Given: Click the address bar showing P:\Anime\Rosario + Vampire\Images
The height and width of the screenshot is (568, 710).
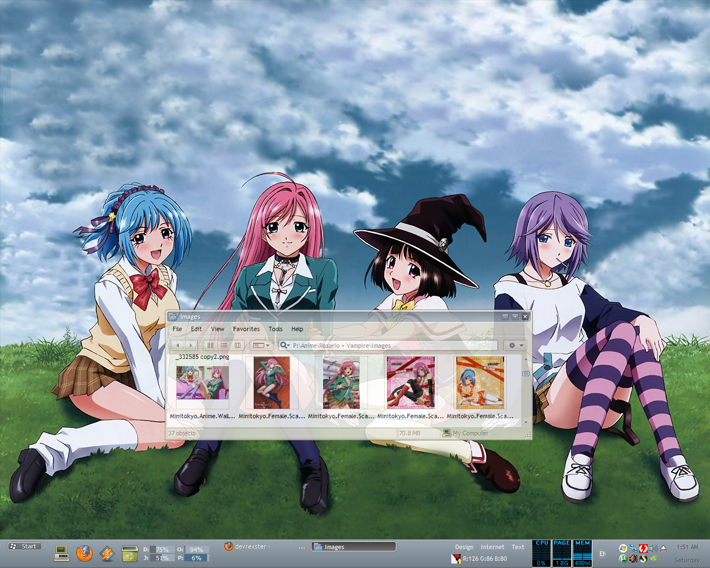Looking at the screenshot, I should [x=389, y=345].
